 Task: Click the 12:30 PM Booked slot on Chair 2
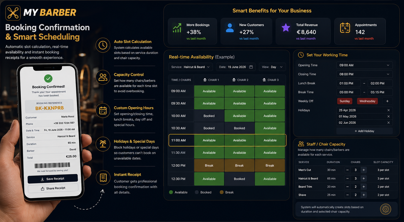[239, 179]
